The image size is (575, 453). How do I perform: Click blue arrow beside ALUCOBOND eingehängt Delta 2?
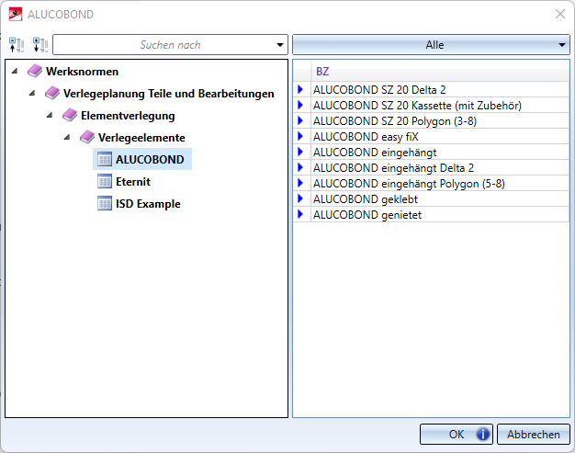click(300, 167)
